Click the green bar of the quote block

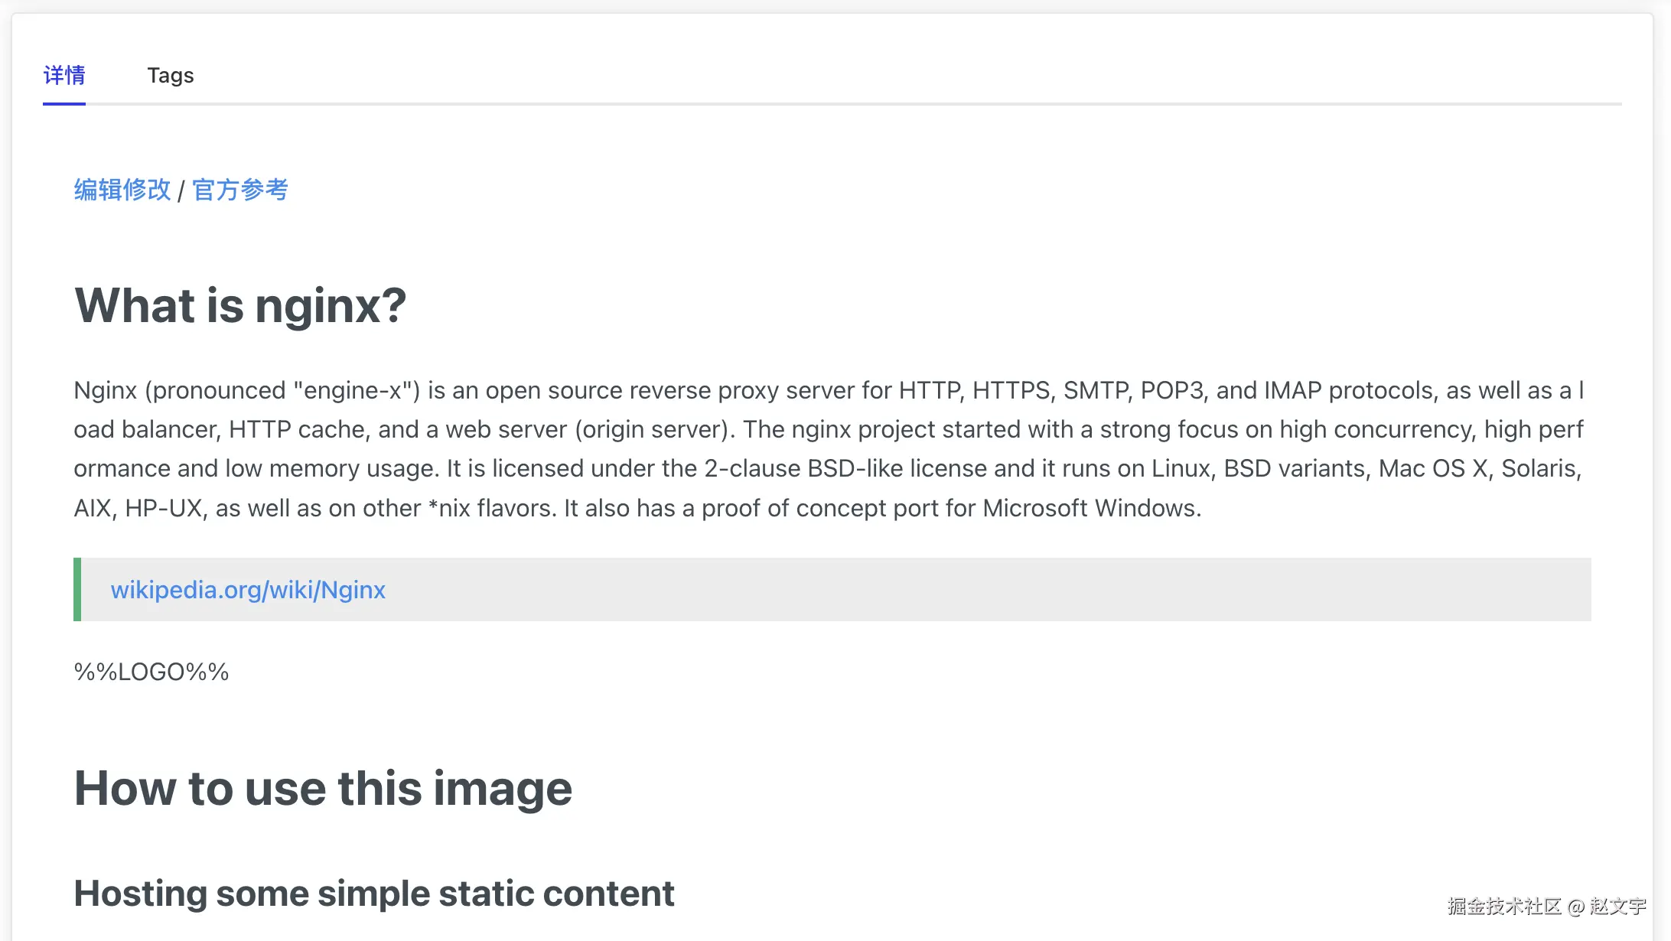point(77,589)
